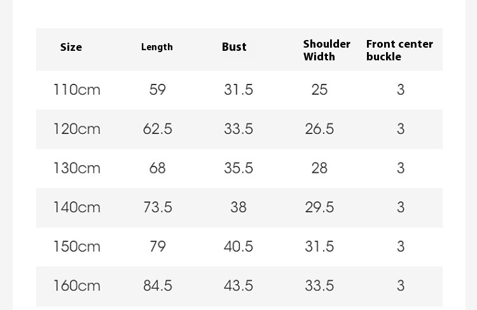The height and width of the screenshot is (310, 477).
Task: Click the length value 59
Action: (158, 90)
